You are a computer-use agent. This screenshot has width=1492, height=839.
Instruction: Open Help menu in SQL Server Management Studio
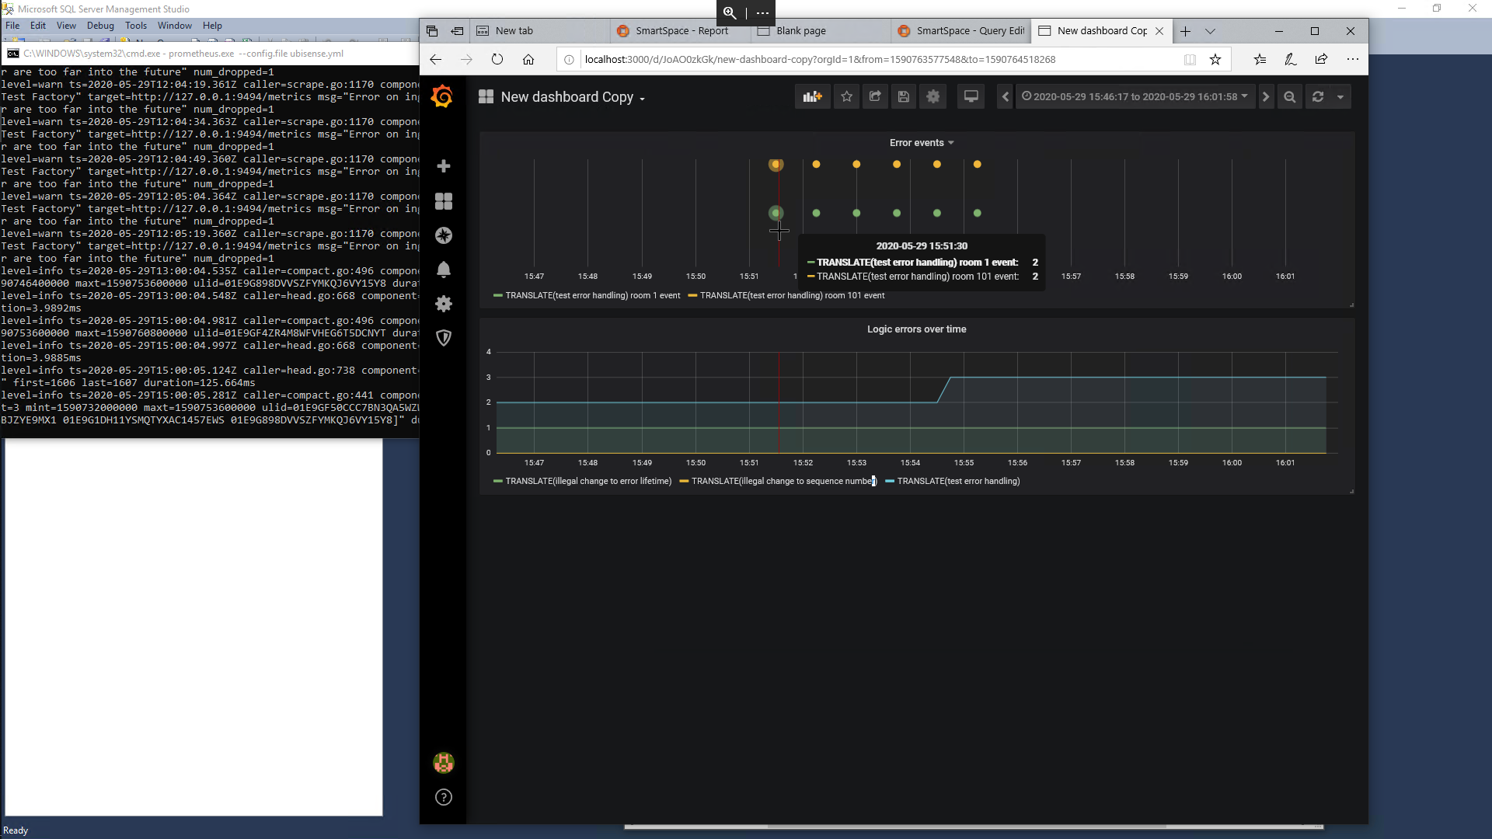tap(212, 26)
